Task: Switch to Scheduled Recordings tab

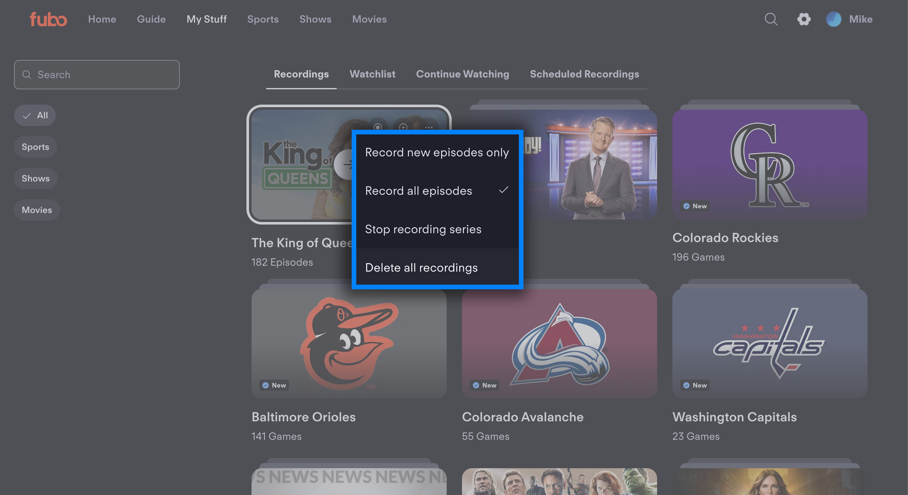Action: pos(584,74)
